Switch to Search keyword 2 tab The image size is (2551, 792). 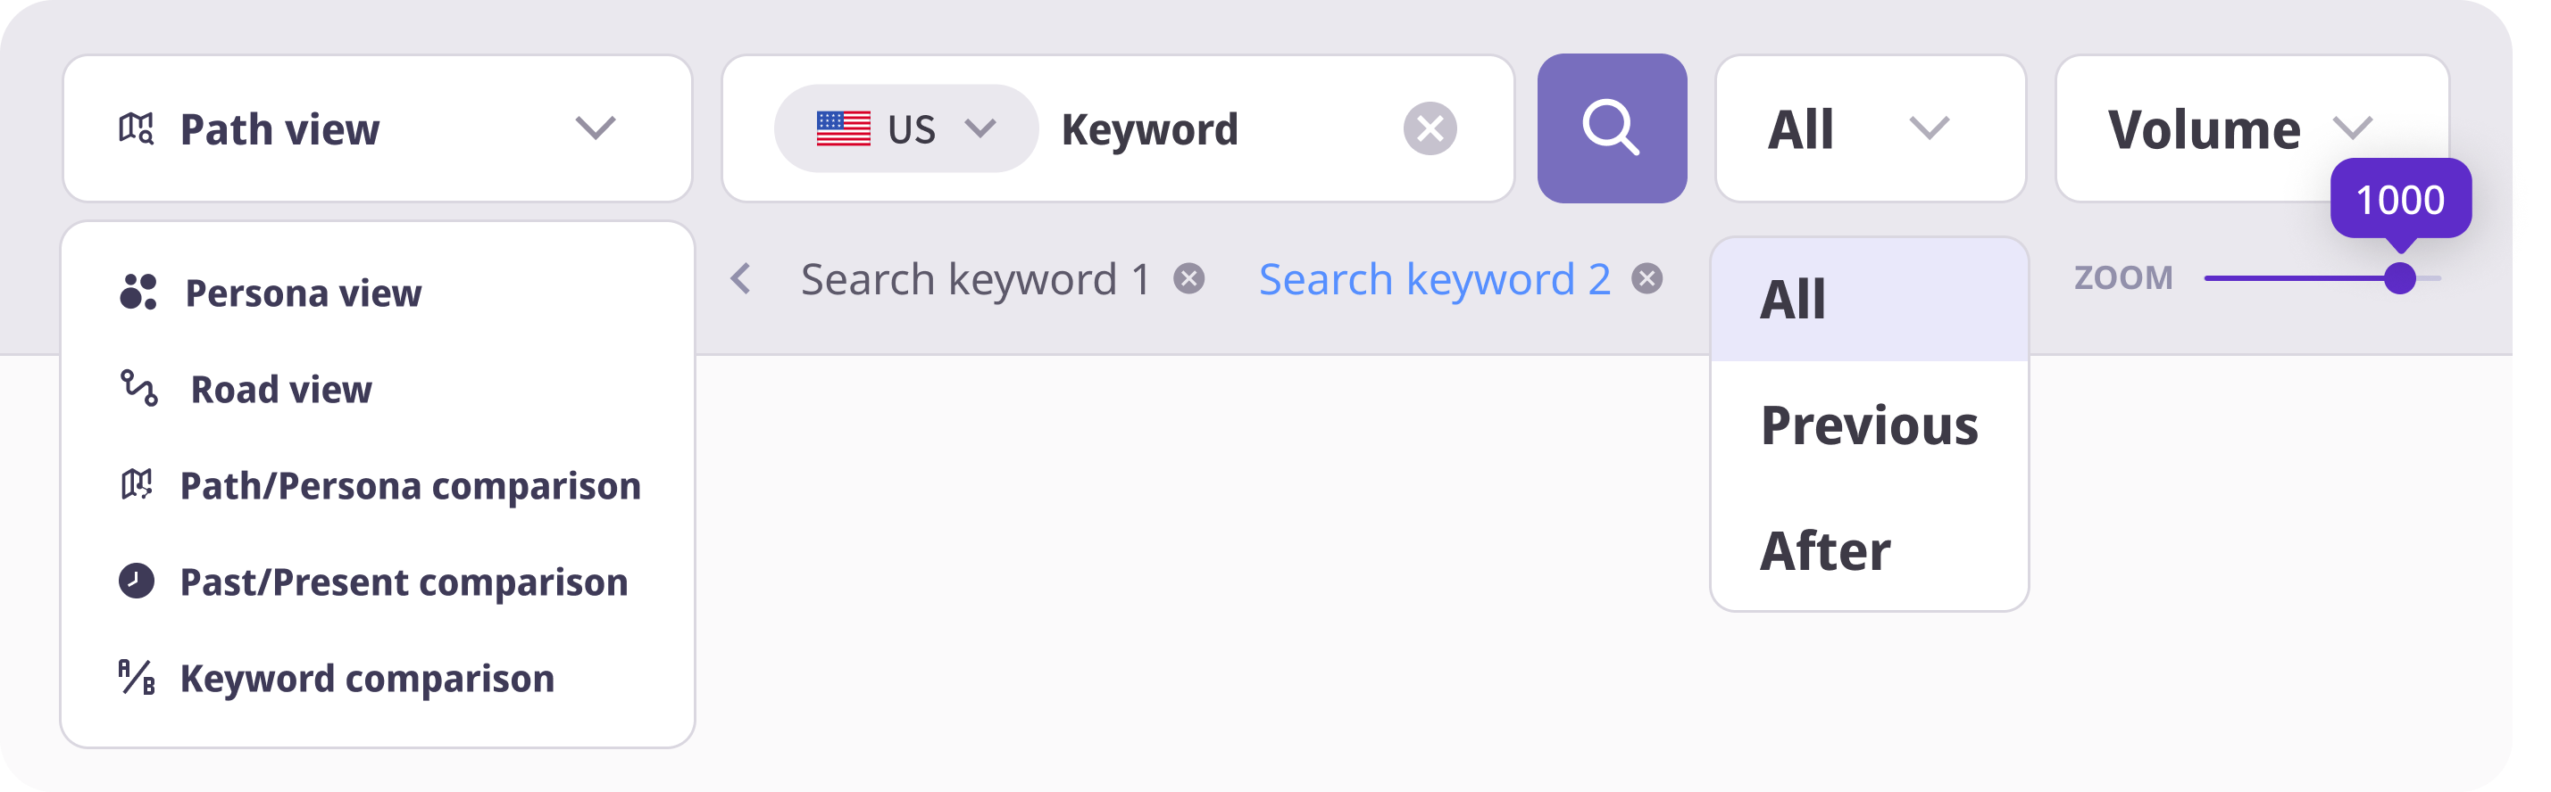(x=1433, y=280)
